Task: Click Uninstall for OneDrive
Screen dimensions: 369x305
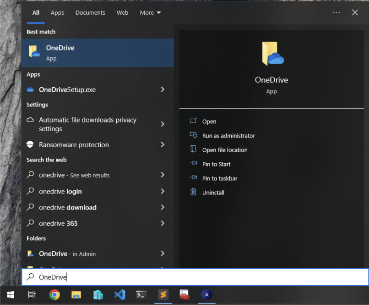Action: [x=213, y=193]
